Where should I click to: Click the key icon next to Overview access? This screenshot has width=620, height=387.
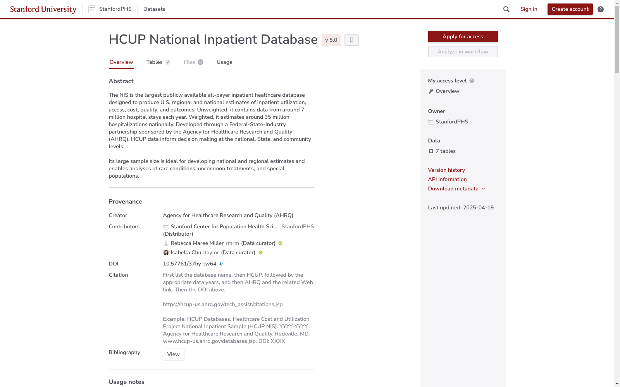click(431, 91)
